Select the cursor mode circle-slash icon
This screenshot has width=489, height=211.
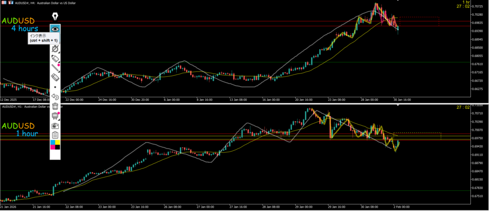tap(55, 48)
